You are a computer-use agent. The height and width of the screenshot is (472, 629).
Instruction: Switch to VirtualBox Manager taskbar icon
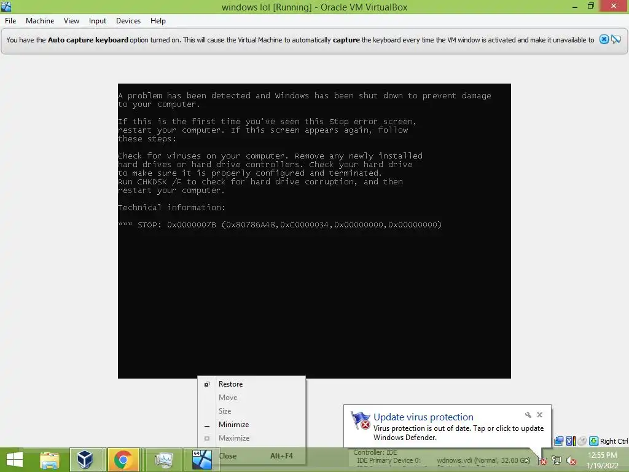[85, 460]
